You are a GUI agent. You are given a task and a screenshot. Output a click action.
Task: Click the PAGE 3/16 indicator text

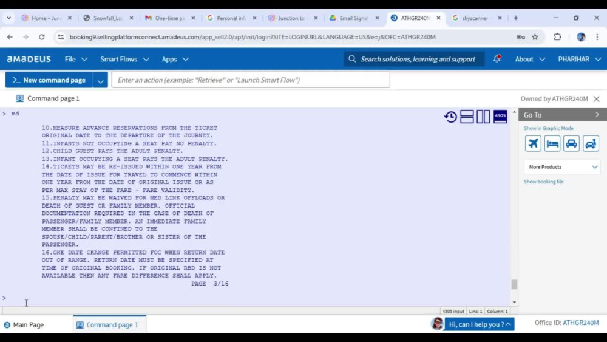tap(209, 284)
